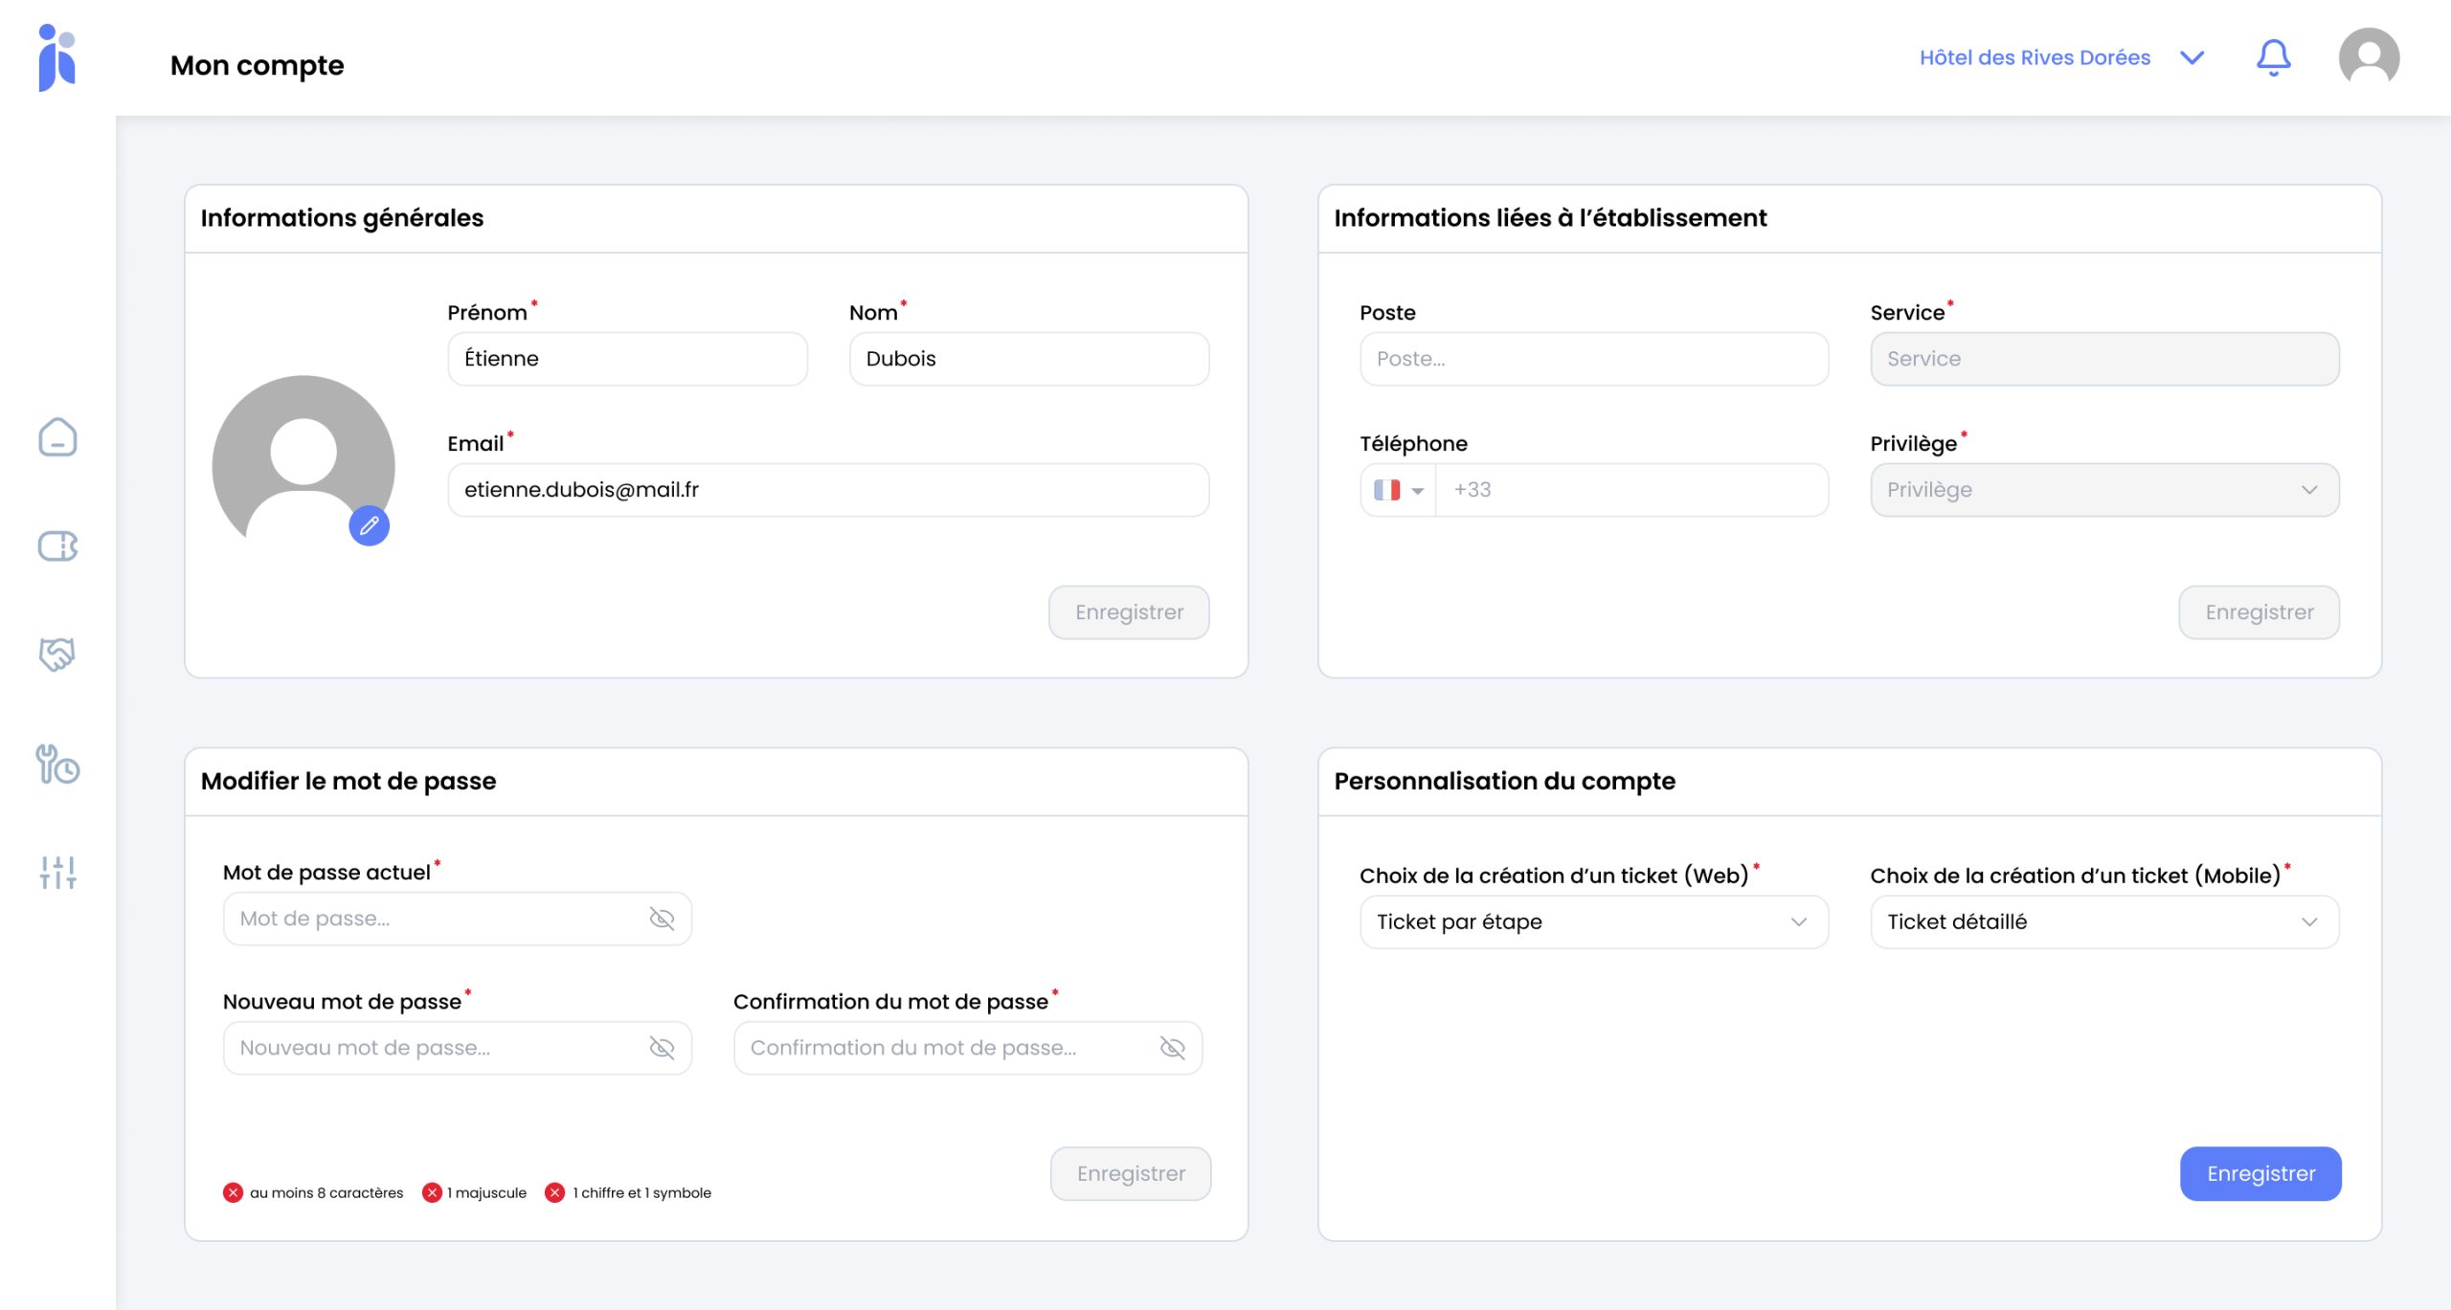Open the maintenance wrench-clock sidebar icon
Screen dimensions: 2451x1310
pyautogui.click(x=57, y=765)
